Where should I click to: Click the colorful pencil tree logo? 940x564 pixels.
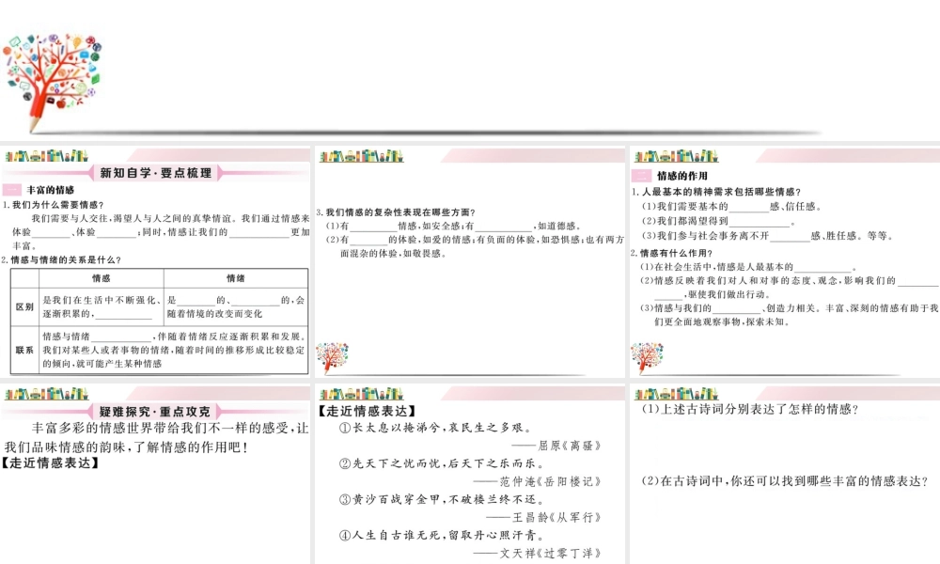point(52,83)
